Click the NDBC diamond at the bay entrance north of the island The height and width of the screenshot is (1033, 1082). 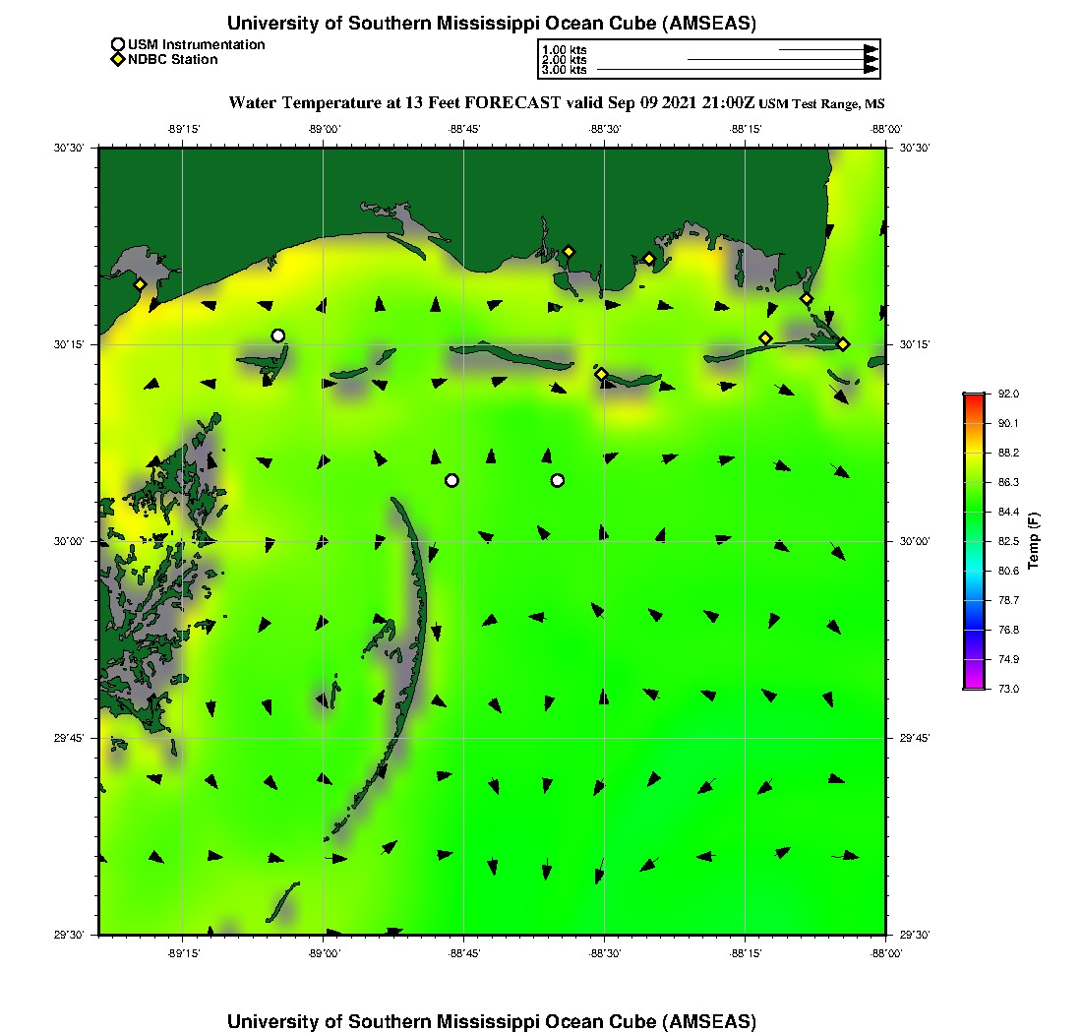pyautogui.click(x=807, y=299)
